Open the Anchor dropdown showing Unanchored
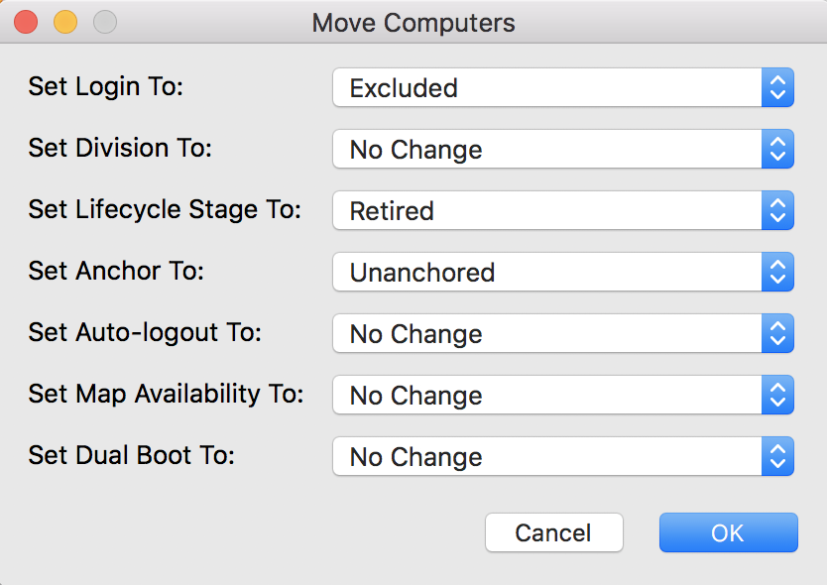This screenshot has width=827, height=585. pyautogui.click(x=562, y=273)
